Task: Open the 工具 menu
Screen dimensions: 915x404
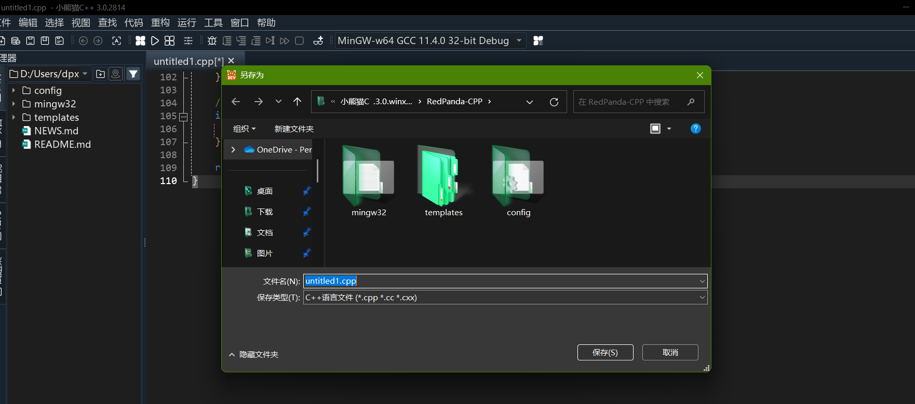Action: click(x=213, y=22)
